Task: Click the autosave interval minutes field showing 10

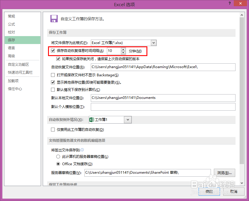Action: (114, 51)
